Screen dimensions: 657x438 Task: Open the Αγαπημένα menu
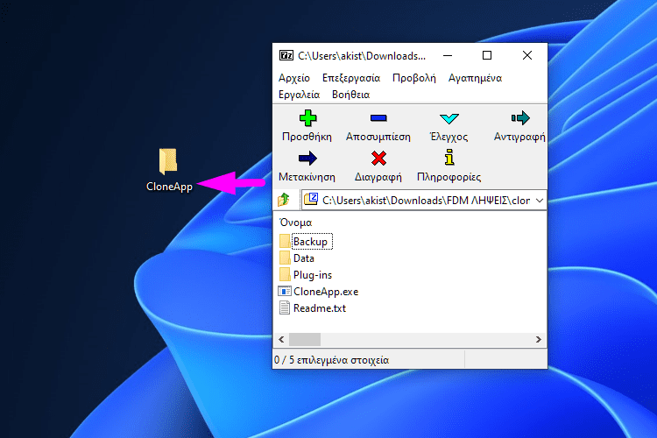pyautogui.click(x=475, y=78)
